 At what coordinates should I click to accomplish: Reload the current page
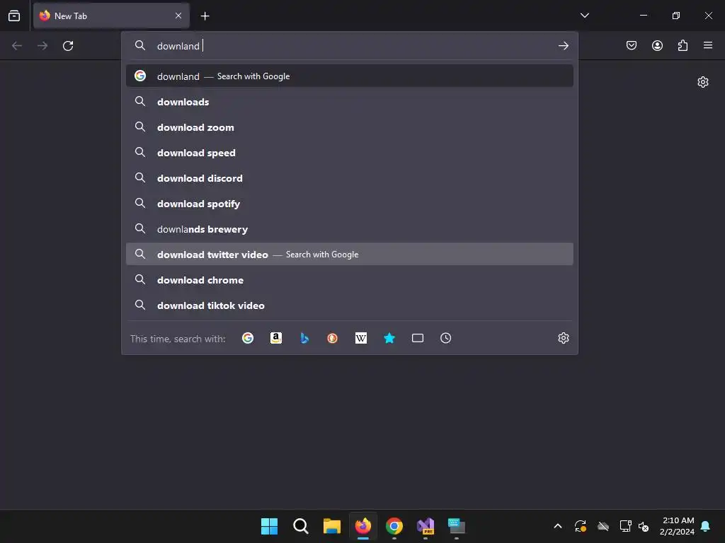coord(68,46)
